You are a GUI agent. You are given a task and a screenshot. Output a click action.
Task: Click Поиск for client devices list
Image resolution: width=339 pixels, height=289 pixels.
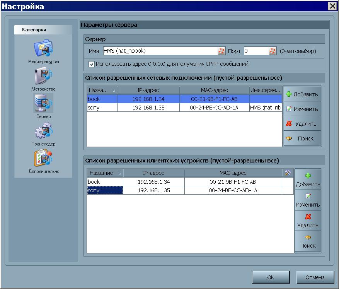[308, 241]
